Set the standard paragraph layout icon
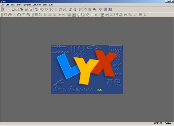Viewport: 174px width, 126px height. pos(36,15)
